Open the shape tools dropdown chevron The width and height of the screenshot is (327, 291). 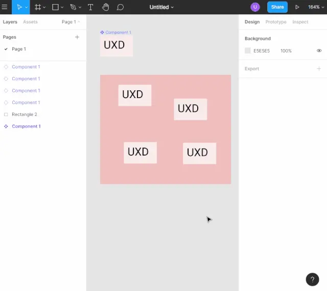62,7
